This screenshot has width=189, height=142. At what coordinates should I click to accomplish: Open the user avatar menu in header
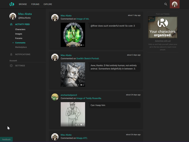175,4
